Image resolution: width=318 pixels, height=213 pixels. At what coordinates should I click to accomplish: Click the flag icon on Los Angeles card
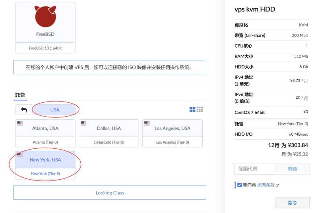[x=147, y=123]
